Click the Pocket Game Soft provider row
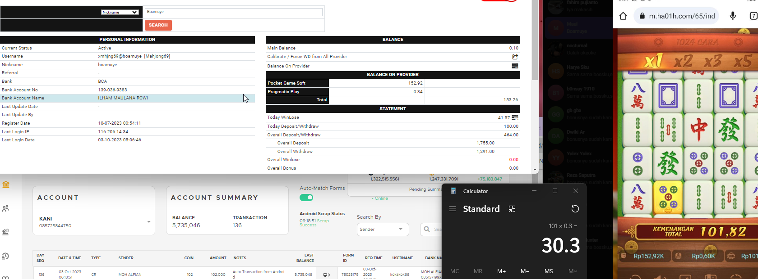This screenshot has width=758, height=279. [393, 83]
